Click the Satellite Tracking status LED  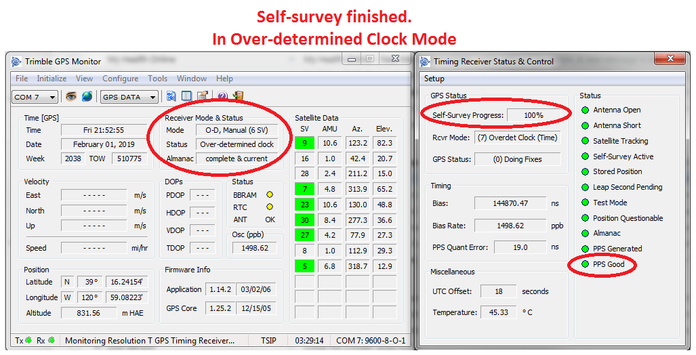[585, 141]
